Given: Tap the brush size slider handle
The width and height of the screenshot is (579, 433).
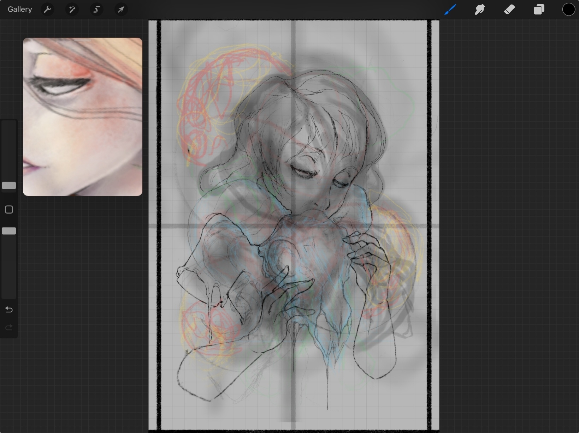Looking at the screenshot, I should tap(9, 186).
